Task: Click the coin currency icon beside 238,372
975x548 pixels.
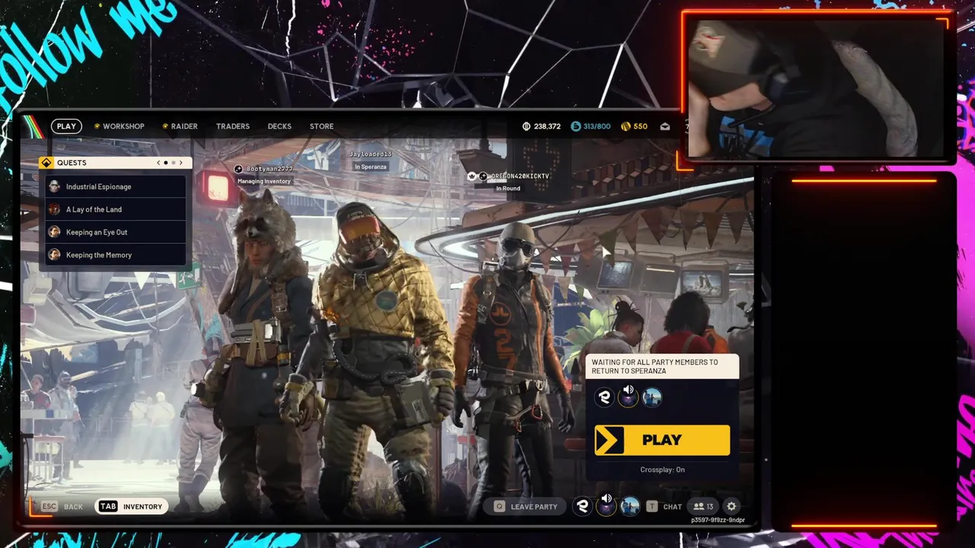Action: click(526, 126)
